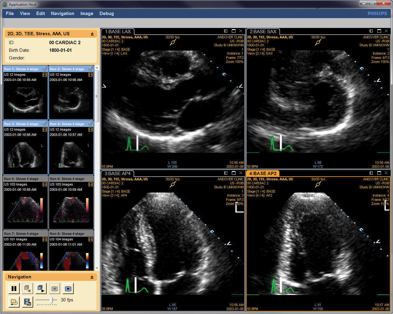
Task: Open the Navigation menu
Action: point(63,13)
